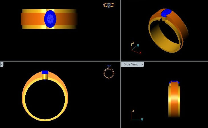This screenshot has height=128, width=208.
Task: Open the Side View viewport label menu
Action: coord(131,64)
